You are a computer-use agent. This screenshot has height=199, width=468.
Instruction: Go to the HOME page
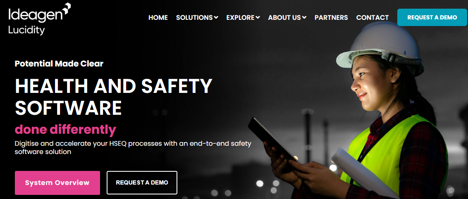point(158,18)
